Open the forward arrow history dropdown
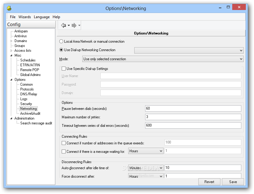This screenshot has width=254, height=194. click(x=79, y=25)
